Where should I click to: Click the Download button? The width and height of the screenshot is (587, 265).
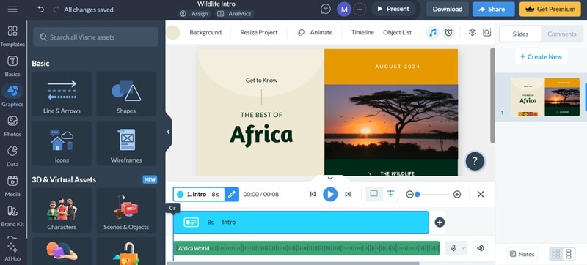[448, 9]
